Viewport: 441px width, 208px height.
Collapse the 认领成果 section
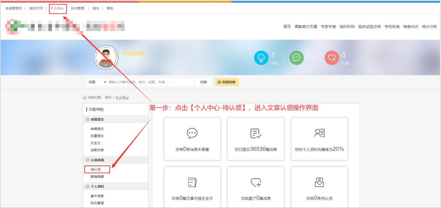pos(88,160)
